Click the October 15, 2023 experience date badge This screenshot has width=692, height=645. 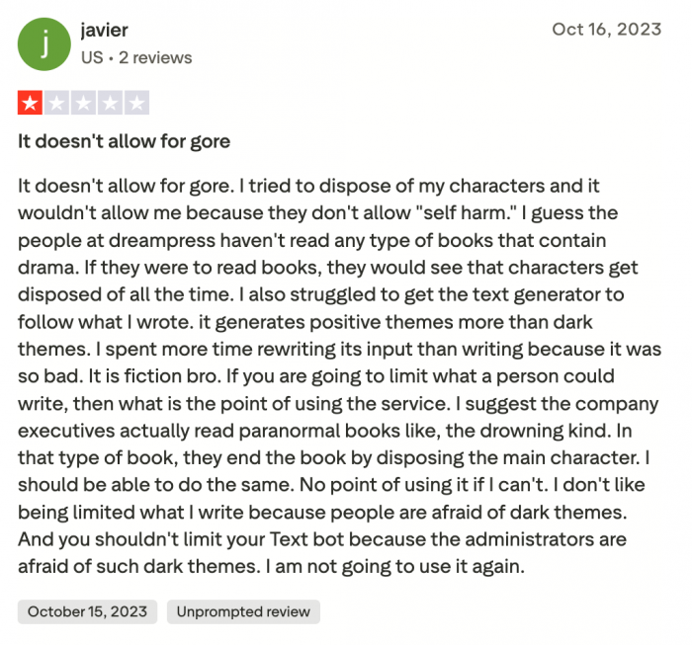(x=87, y=611)
